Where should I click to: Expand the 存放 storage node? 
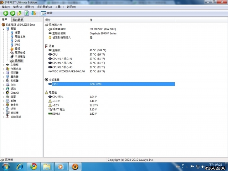pyautogui.click(x=4, y=85)
